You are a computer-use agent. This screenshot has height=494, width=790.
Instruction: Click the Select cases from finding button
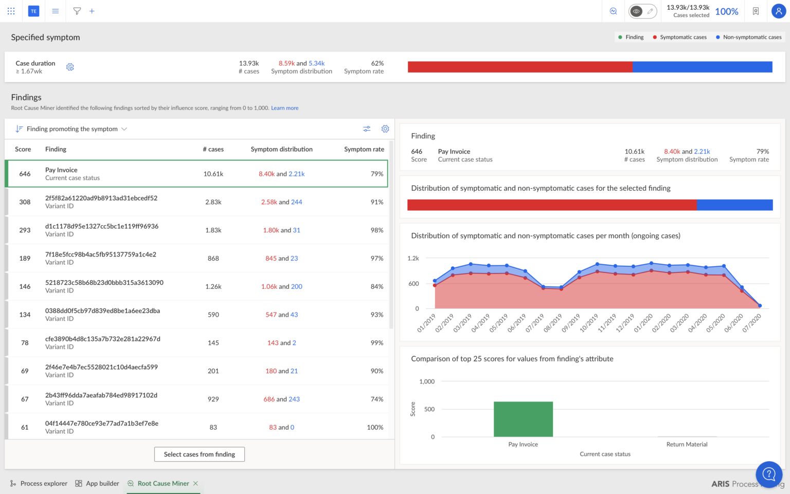[199, 454]
